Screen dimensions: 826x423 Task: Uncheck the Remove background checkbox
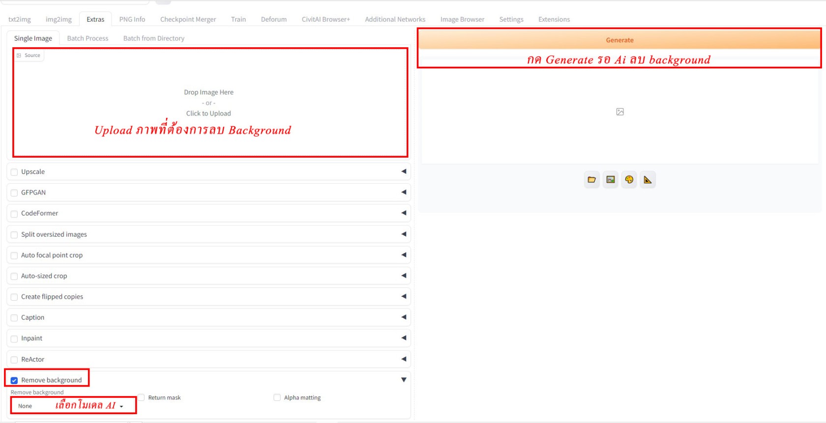click(14, 380)
